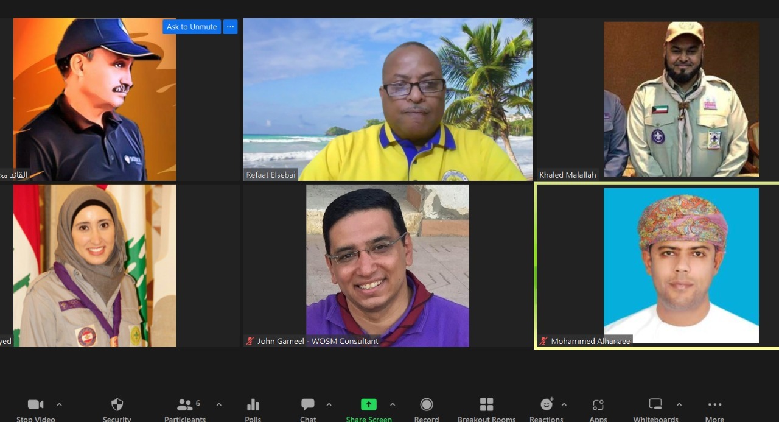Image resolution: width=779 pixels, height=422 pixels.
Task: Open the More options ellipsis in toolbar
Action: tap(714, 405)
